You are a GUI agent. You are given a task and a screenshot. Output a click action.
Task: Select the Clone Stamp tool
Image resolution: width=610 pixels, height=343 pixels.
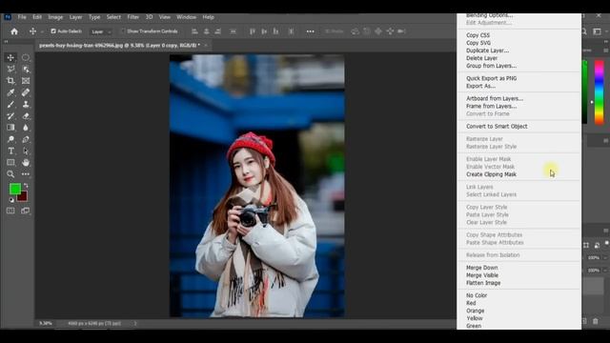[x=26, y=104]
